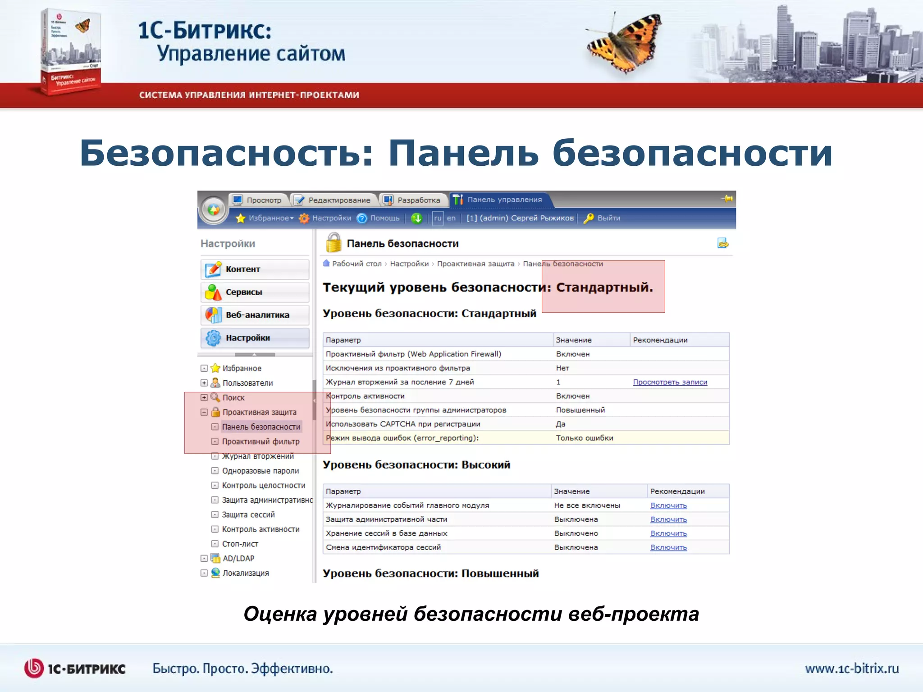The height and width of the screenshot is (692, 923).
Task: Go to Рабочий стол via breadcrumb
Action: (x=357, y=264)
